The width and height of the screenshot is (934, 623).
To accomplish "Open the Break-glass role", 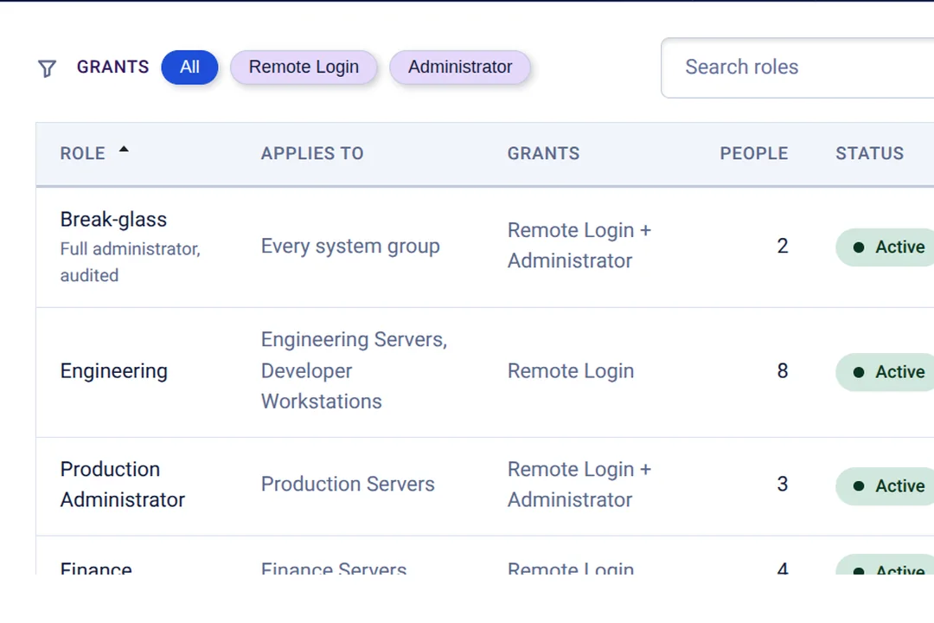I will [114, 220].
